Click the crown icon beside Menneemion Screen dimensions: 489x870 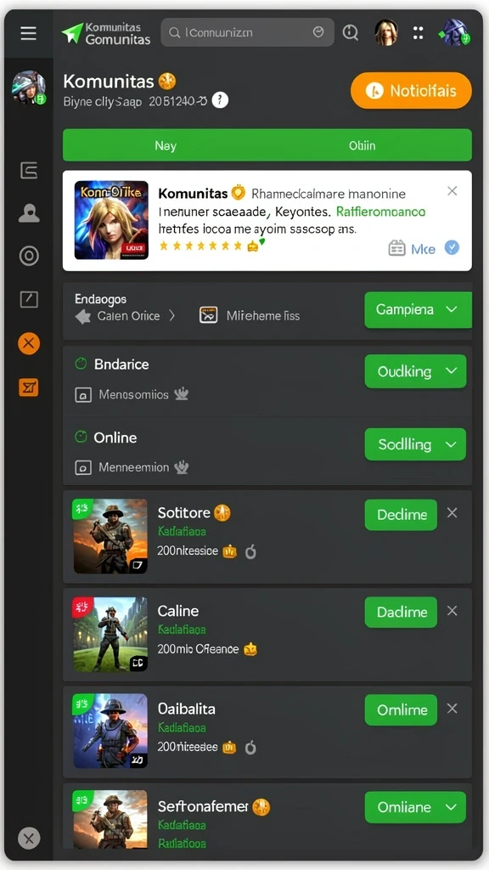pos(182,467)
